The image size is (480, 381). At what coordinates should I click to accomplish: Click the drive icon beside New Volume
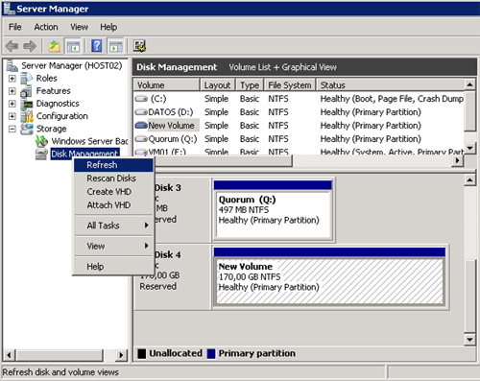[x=141, y=126]
